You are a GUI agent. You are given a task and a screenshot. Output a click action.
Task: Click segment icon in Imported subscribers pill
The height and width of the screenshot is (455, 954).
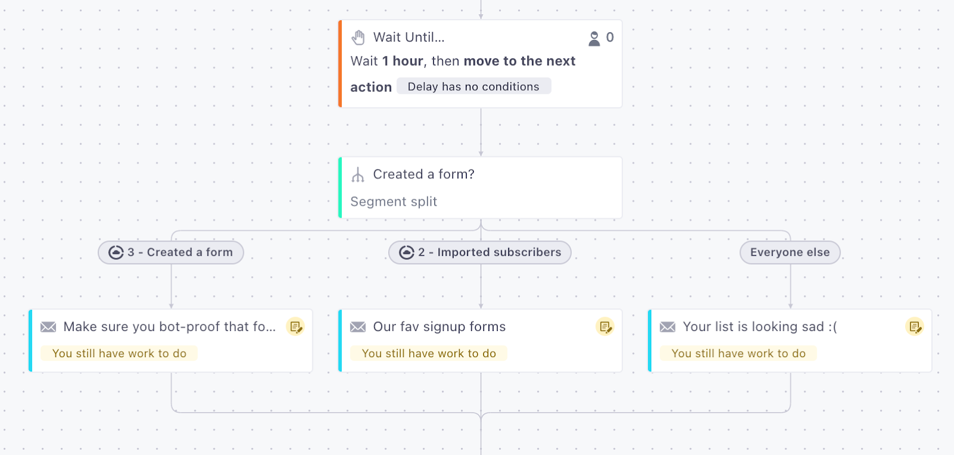pos(407,253)
